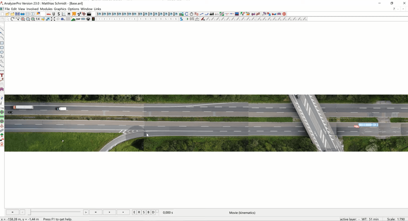Select the ellipse drawing tool in sidebar
Image resolution: width=408 pixels, height=221 pixels.
click(2, 52)
